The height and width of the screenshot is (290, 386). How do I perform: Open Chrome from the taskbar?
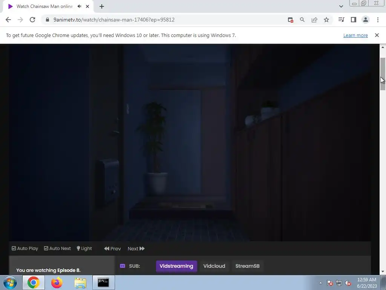[x=34, y=282]
